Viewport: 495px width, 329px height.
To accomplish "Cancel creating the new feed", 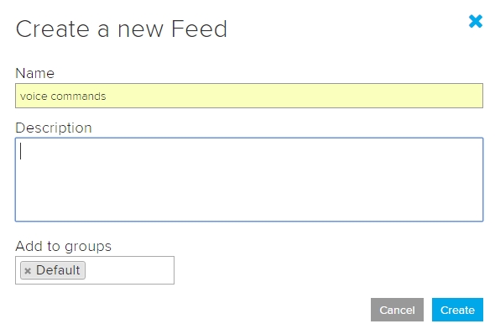I will tap(397, 310).
